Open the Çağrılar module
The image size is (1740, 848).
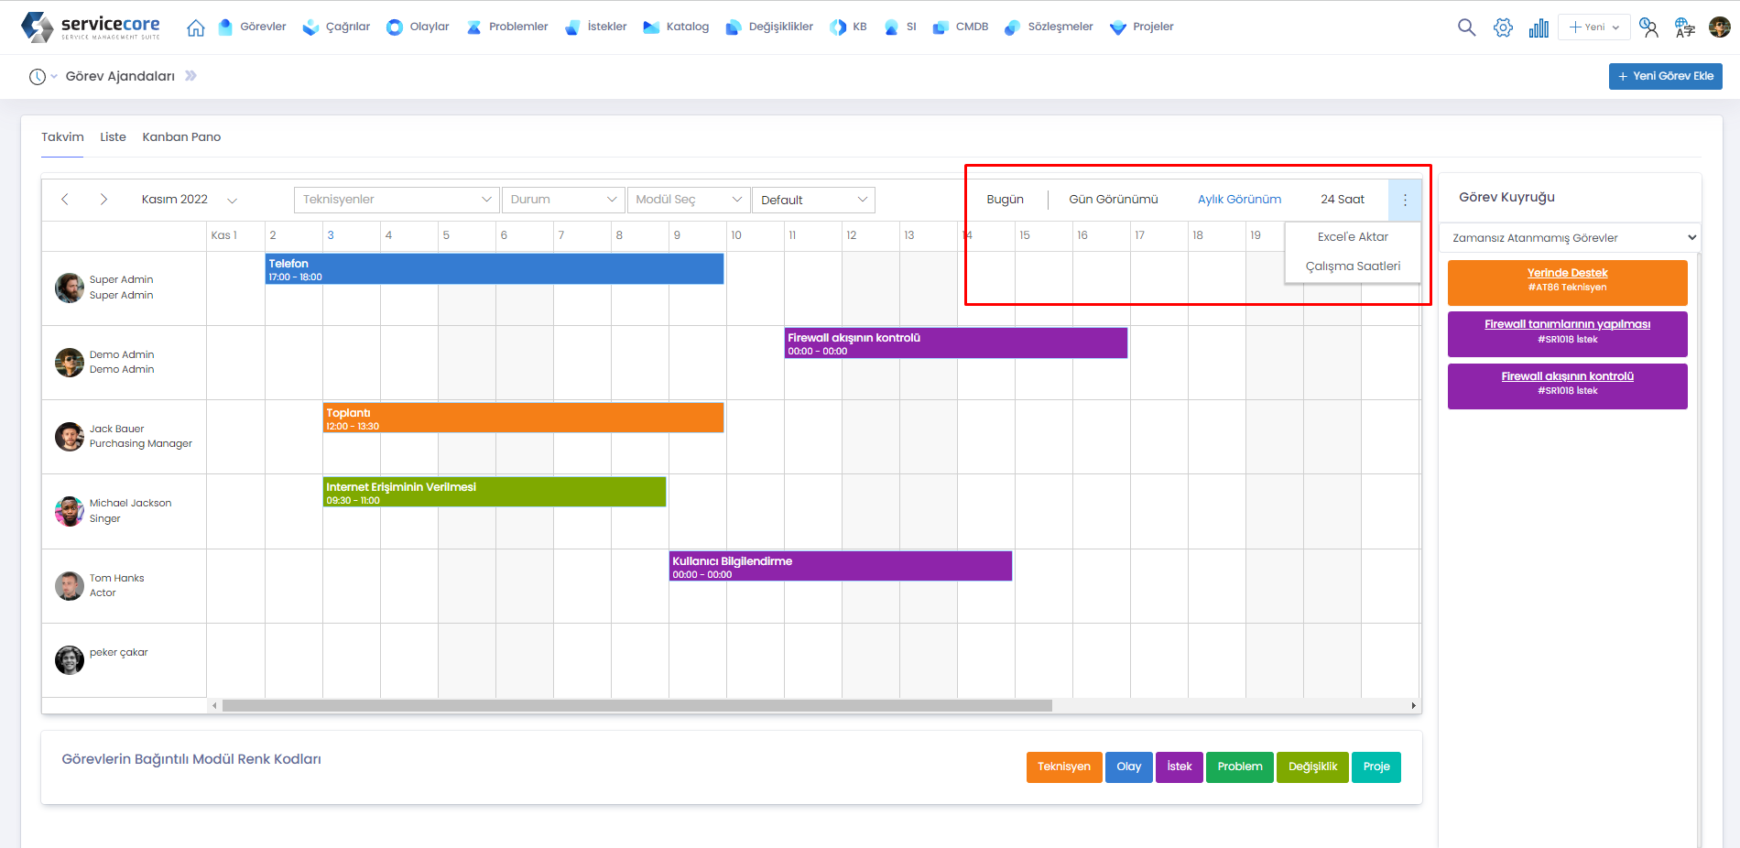[x=337, y=27]
